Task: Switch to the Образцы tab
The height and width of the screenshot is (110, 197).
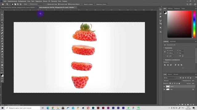Action: click(x=170, y=9)
